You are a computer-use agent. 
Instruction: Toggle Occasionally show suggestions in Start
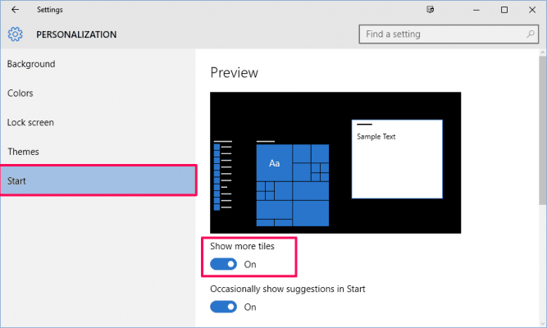(x=223, y=307)
